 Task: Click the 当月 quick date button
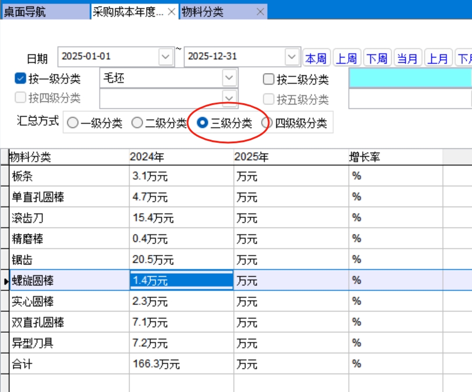click(x=408, y=58)
